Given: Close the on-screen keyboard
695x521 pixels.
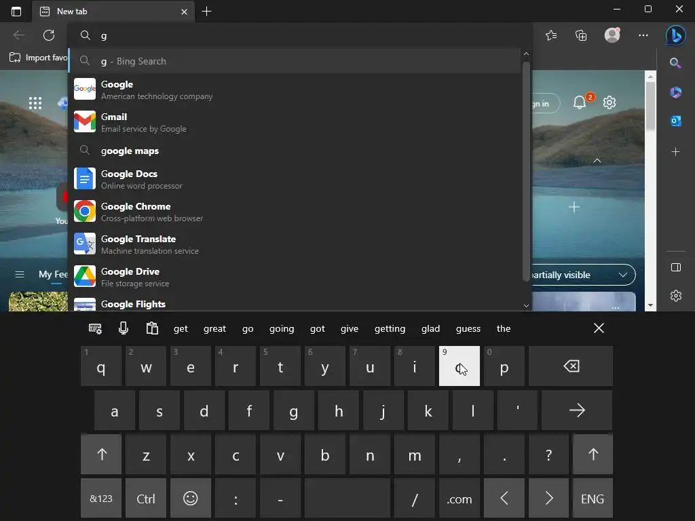Looking at the screenshot, I should click(599, 328).
